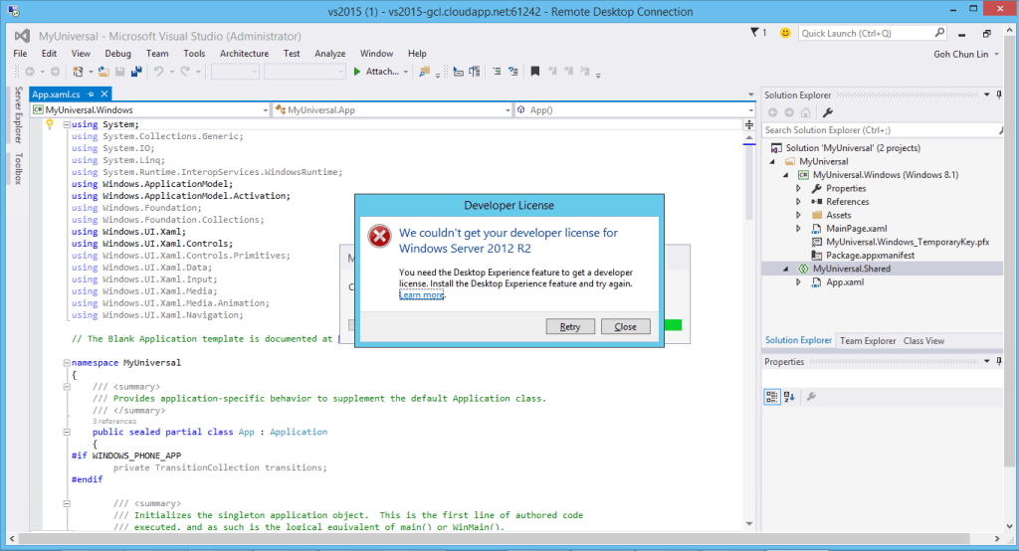Image resolution: width=1019 pixels, height=551 pixels.
Task: Click the Alphabetical sort icon in Properties panel
Action: (x=789, y=397)
